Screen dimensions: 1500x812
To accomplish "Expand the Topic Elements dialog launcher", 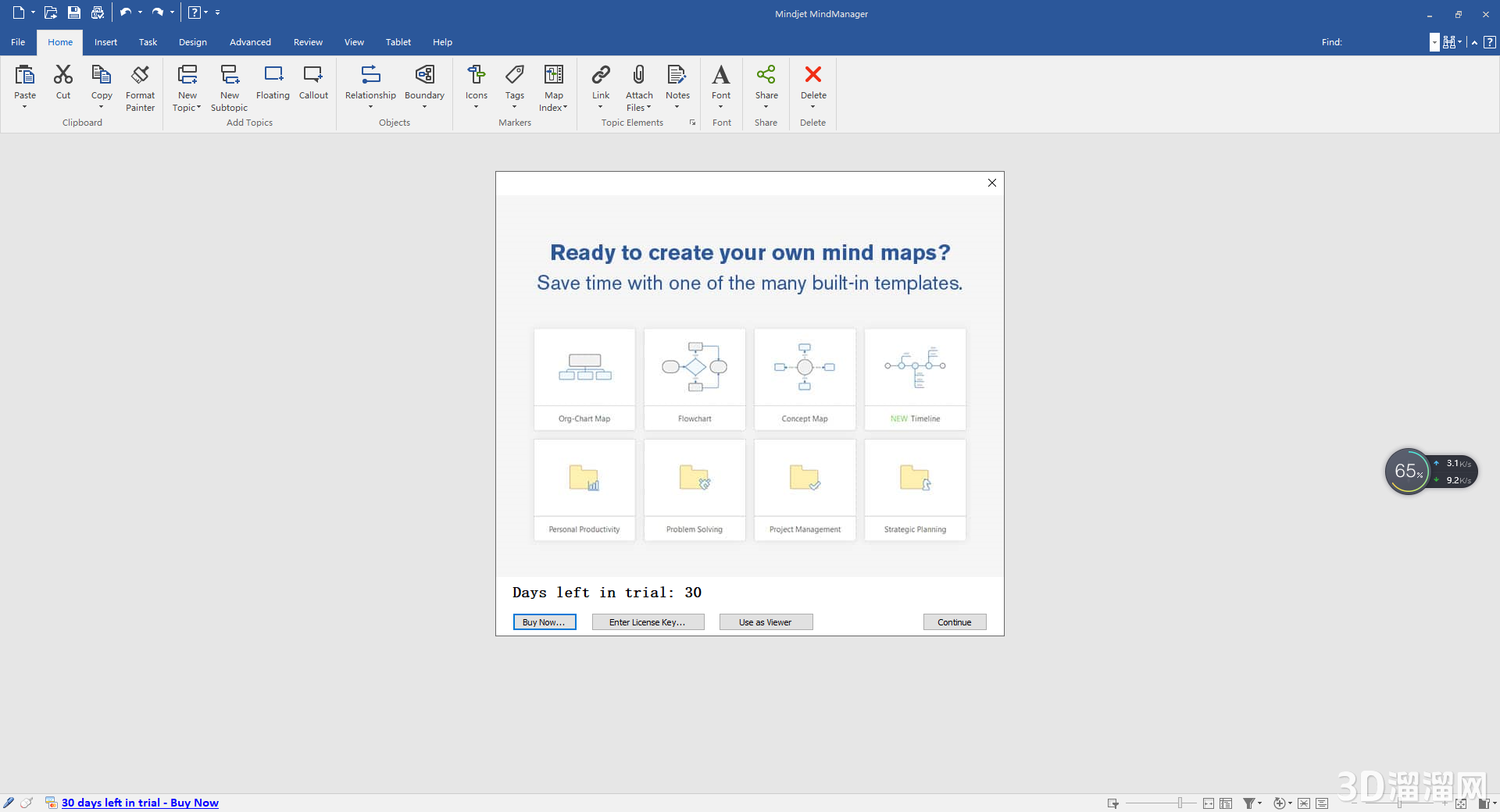I will (x=692, y=123).
